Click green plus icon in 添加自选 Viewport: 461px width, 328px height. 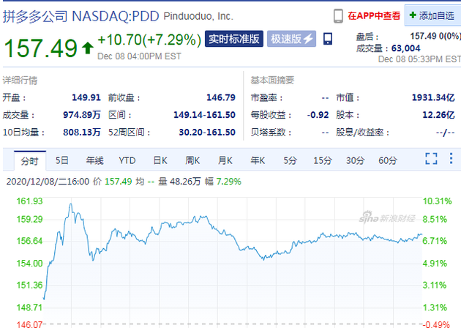[x=413, y=15]
